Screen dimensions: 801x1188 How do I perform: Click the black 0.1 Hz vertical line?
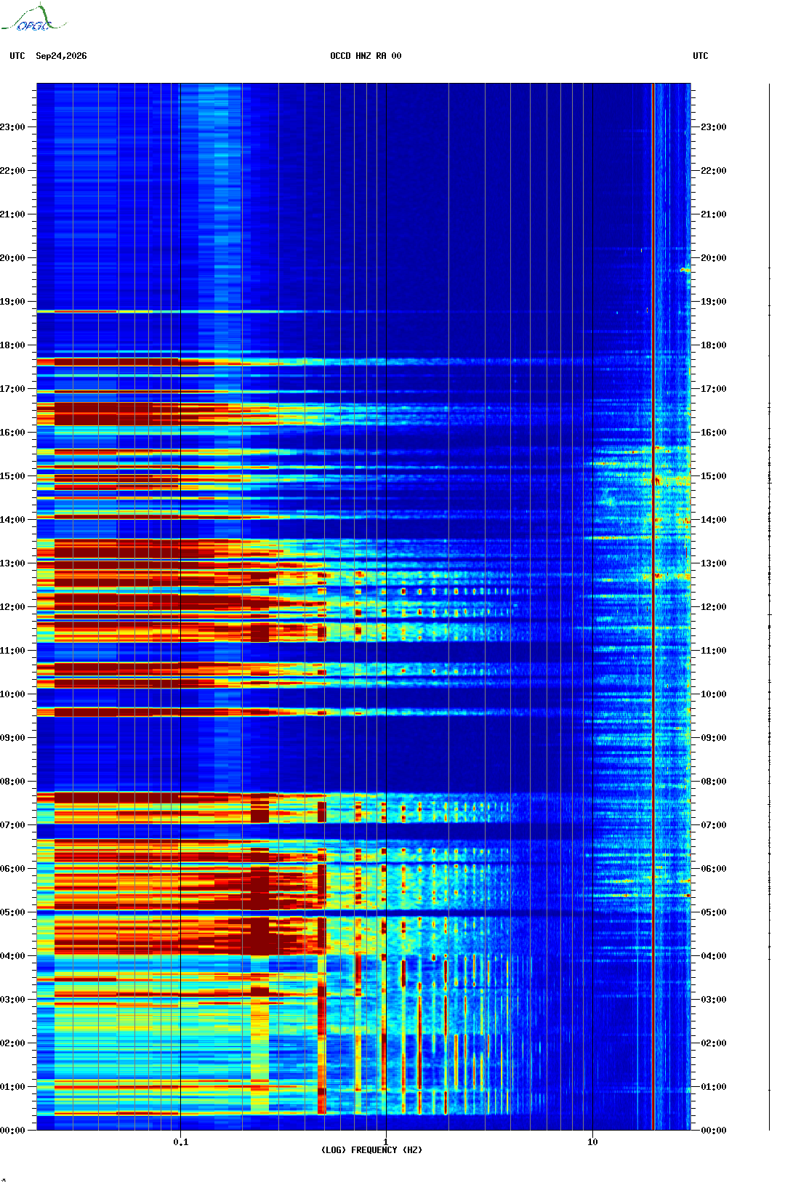click(180, 606)
